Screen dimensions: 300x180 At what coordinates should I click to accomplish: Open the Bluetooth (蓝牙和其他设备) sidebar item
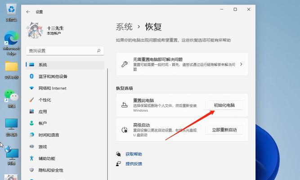[65, 76]
